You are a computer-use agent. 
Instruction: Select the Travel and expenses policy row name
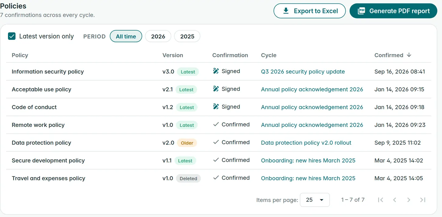pos(48,178)
